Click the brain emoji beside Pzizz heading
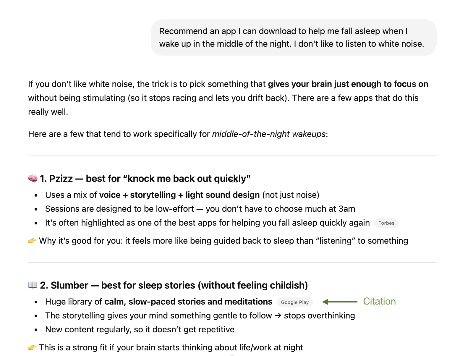 tap(33, 179)
